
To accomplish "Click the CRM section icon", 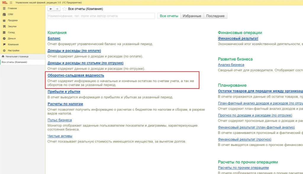I will tap(4, 14).
